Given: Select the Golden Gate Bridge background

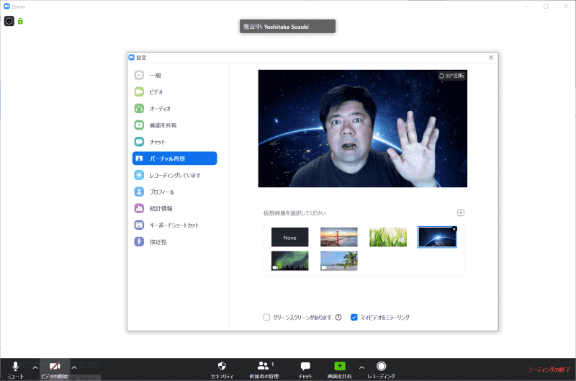Looking at the screenshot, I should (338, 237).
